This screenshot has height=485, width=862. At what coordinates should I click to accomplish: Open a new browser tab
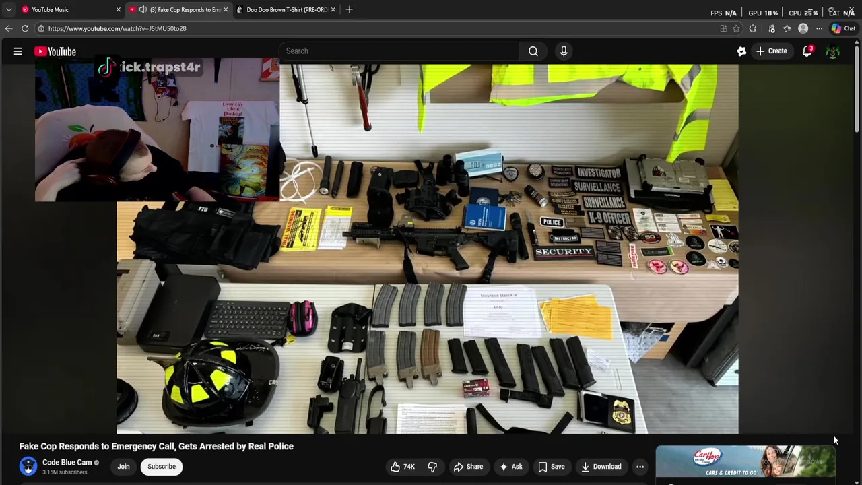click(x=349, y=9)
